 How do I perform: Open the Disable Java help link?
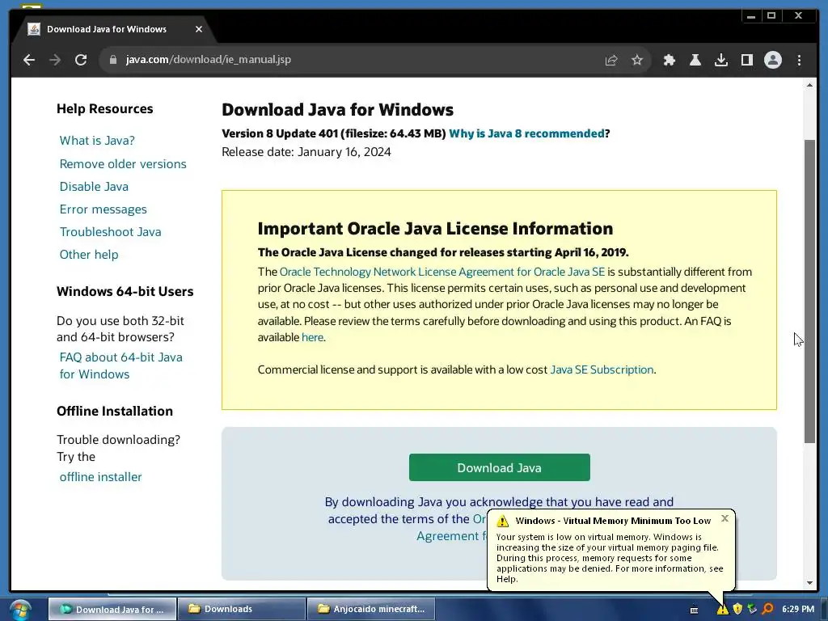tap(94, 187)
